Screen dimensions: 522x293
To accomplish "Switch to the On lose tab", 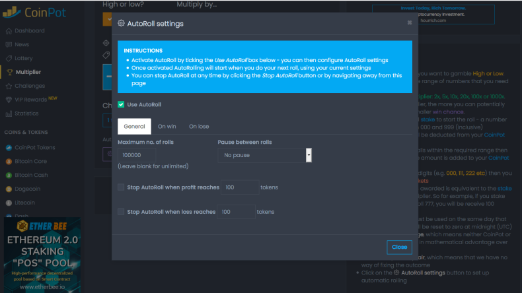I will click(199, 127).
